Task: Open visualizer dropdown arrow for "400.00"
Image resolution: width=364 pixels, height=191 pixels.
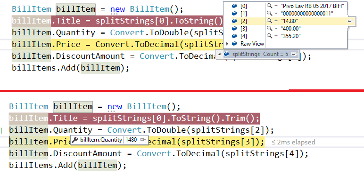Action: (x=275, y=29)
